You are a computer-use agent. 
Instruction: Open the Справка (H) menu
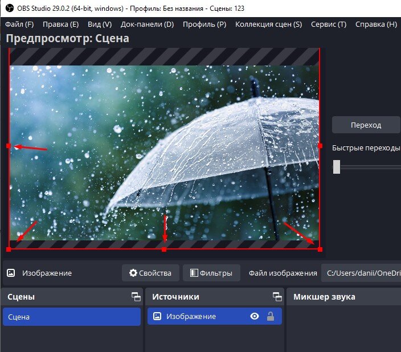[376, 24]
